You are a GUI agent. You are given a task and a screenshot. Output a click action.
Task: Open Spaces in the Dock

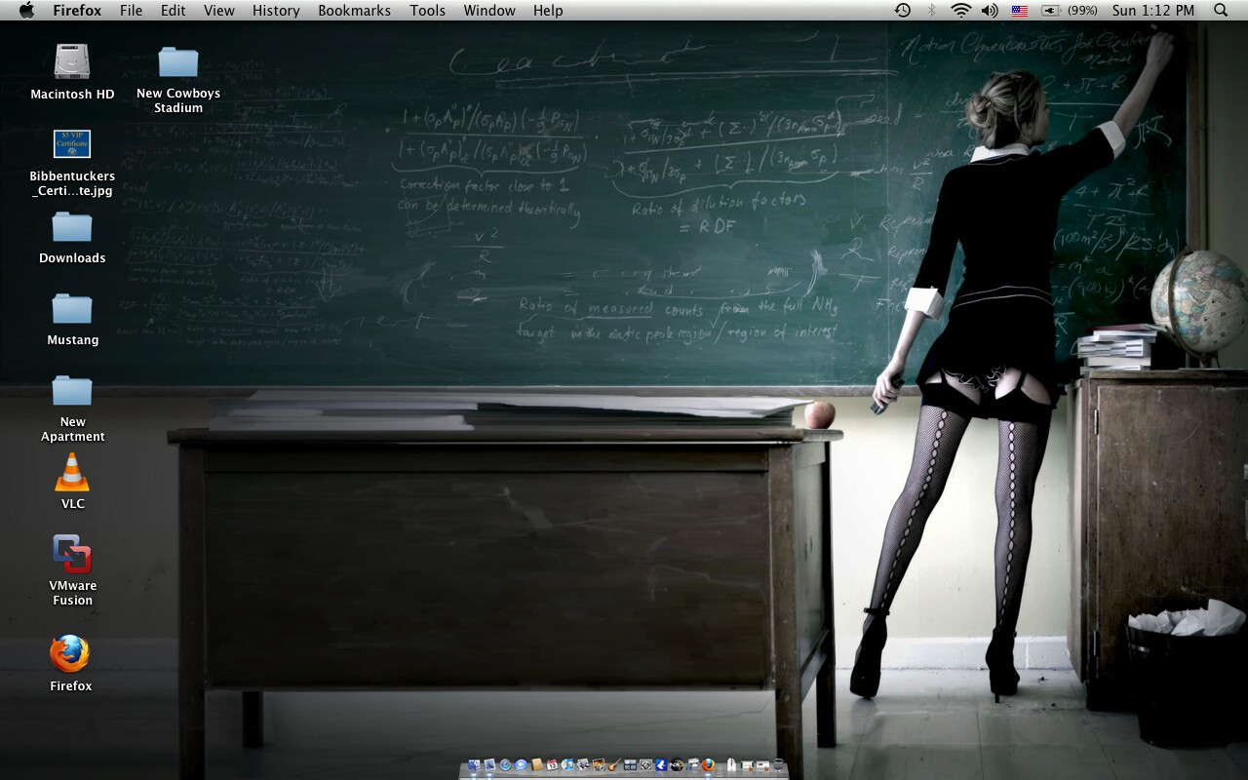point(630,764)
